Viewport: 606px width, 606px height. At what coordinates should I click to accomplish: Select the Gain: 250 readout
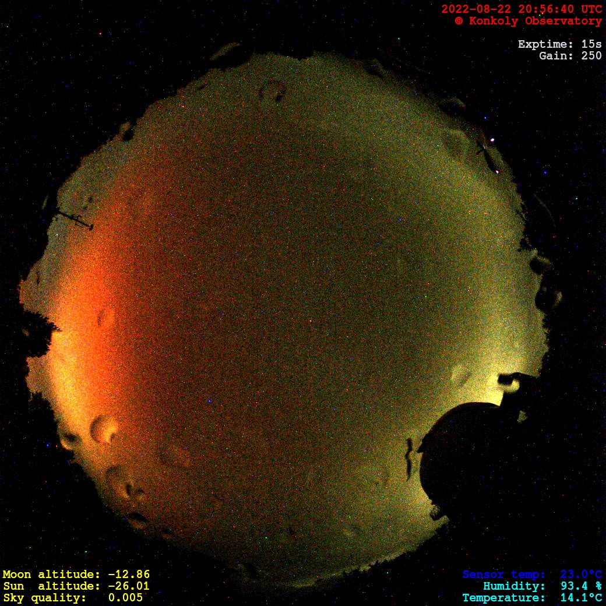pyautogui.click(x=570, y=56)
